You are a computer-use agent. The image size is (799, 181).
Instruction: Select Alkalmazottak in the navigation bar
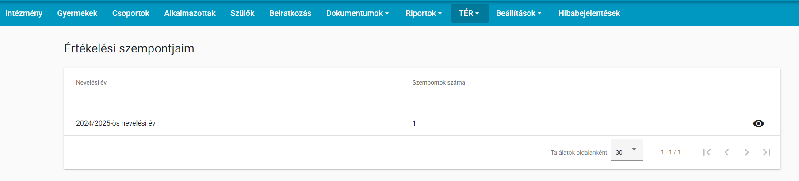(x=190, y=13)
